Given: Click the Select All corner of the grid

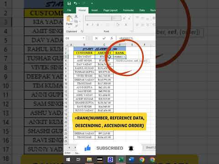Looking at the screenshot, I should click(x=67, y=45).
